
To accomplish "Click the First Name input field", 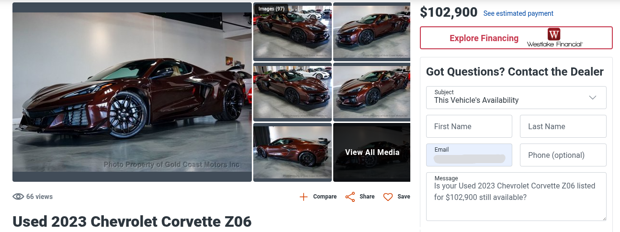I will pos(469,126).
